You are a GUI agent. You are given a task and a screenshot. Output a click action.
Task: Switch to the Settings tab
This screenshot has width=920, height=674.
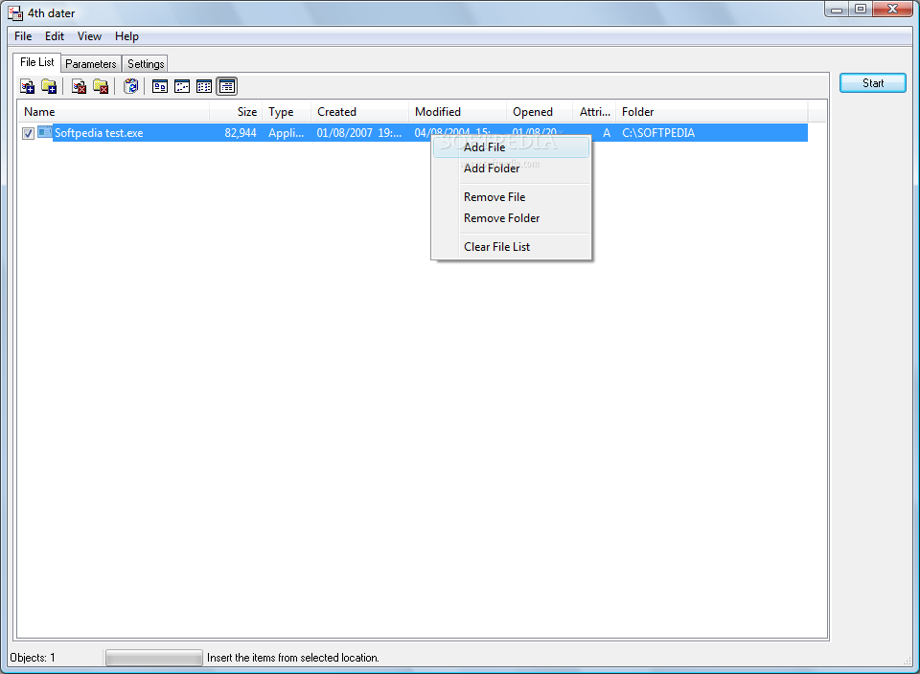click(x=146, y=64)
